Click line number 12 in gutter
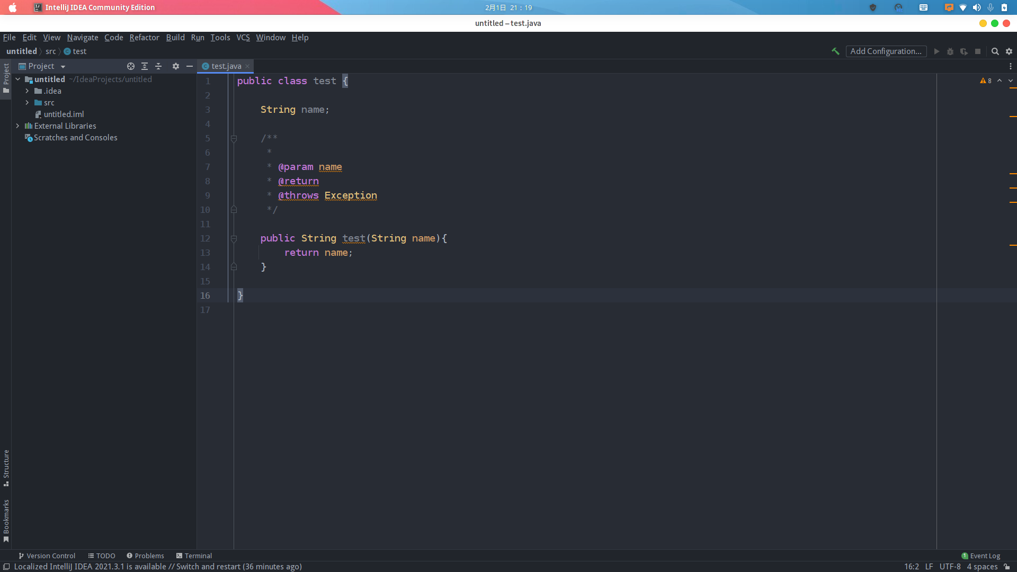Viewport: 1017px width, 572px height. [x=206, y=238]
